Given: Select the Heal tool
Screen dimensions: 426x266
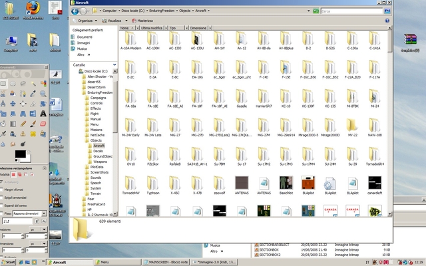Looking at the screenshot, I should pyautogui.click(x=33, y=134).
